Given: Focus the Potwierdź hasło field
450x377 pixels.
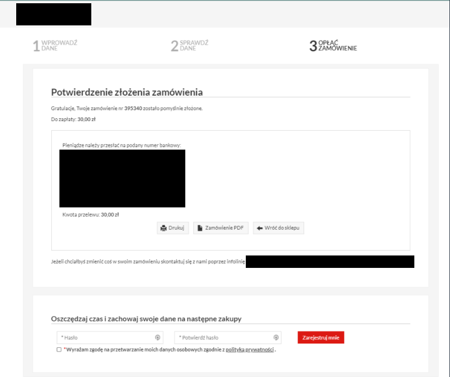Looking at the screenshot, I should pyautogui.click(x=228, y=338).
